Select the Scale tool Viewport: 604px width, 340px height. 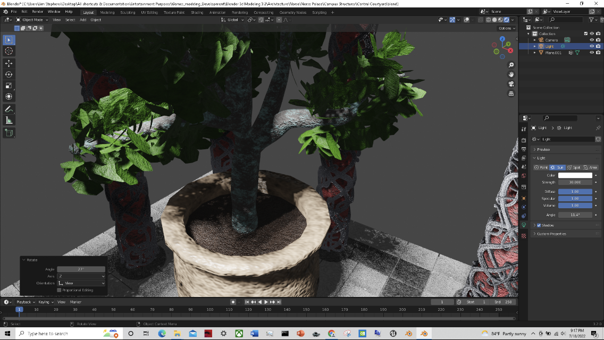coord(9,86)
